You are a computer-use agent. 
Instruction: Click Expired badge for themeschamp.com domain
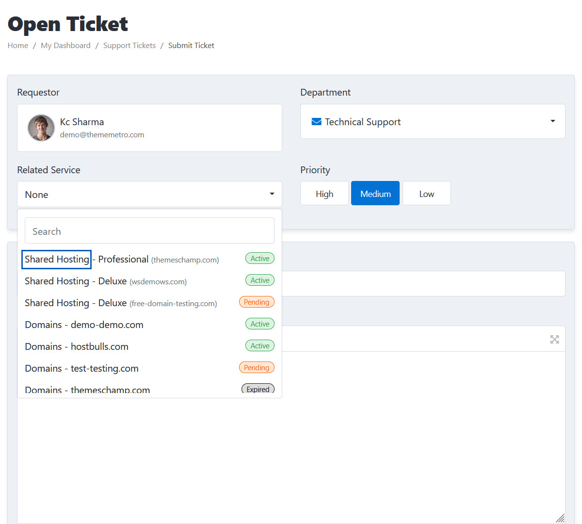pyautogui.click(x=258, y=389)
